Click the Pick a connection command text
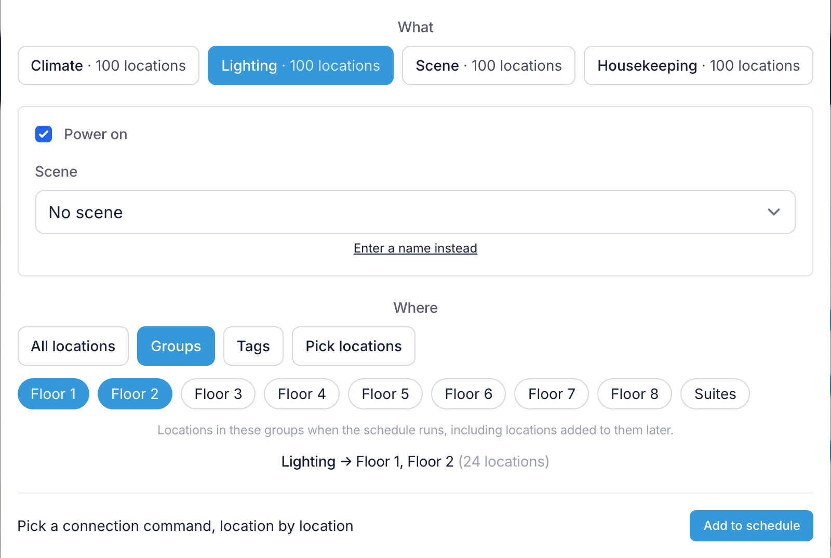Screen dimensions: 831x558 click(x=185, y=526)
